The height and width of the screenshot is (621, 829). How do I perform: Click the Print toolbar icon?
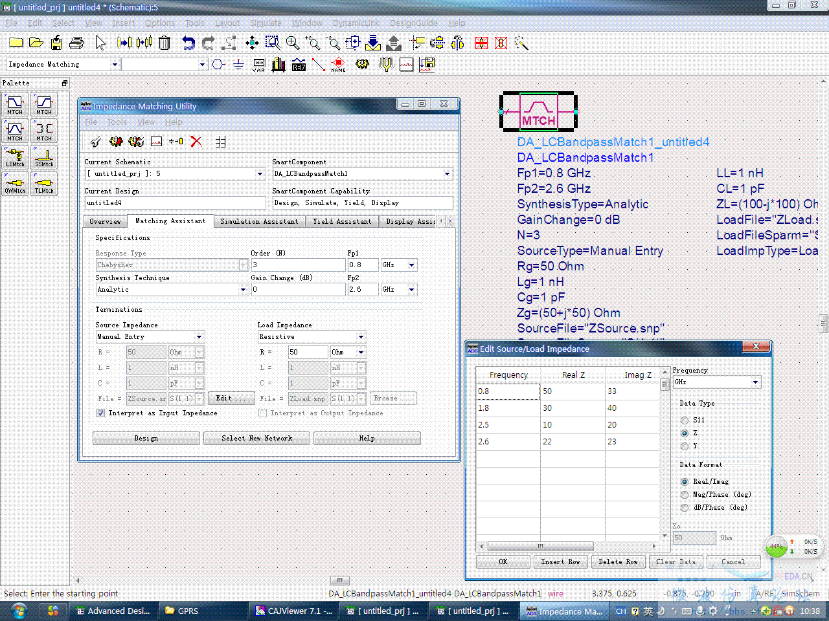[x=76, y=43]
